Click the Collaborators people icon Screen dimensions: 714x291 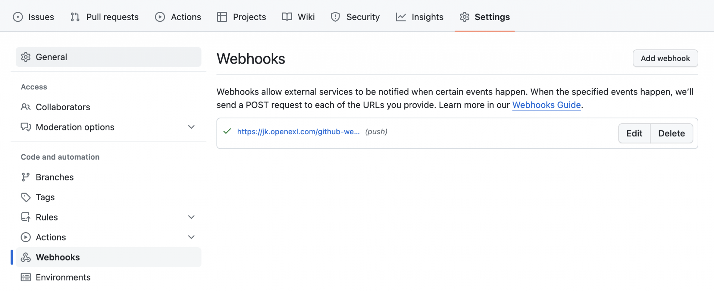pyautogui.click(x=25, y=107)
